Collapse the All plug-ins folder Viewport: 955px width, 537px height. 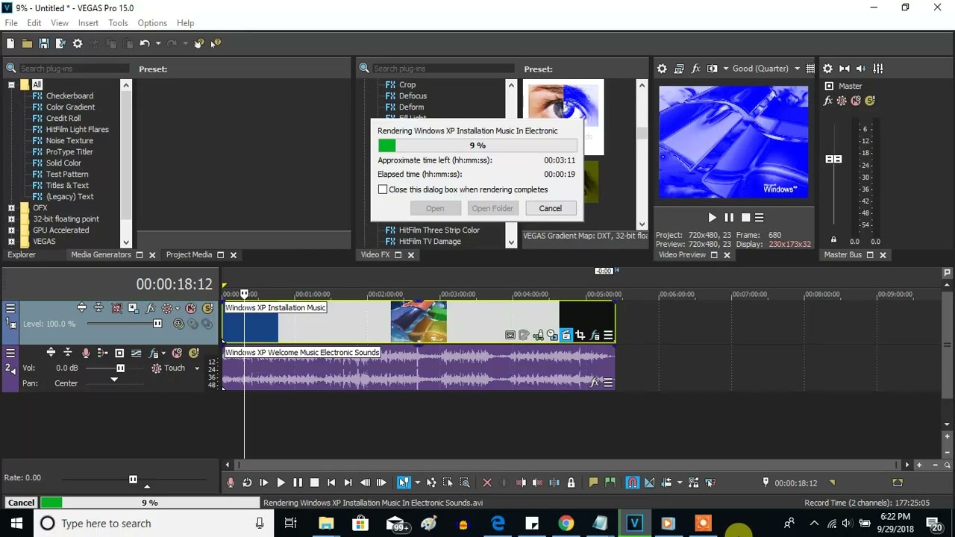[x=11, y=84]
